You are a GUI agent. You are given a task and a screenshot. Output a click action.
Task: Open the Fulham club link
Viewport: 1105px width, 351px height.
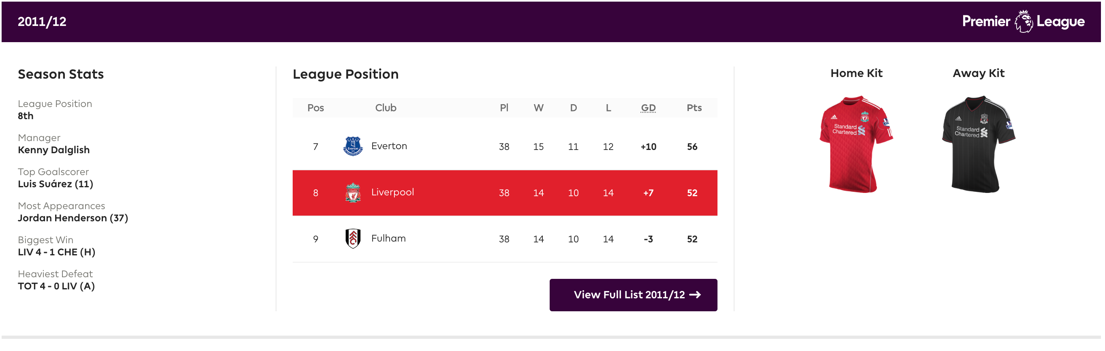click(388, 239)
